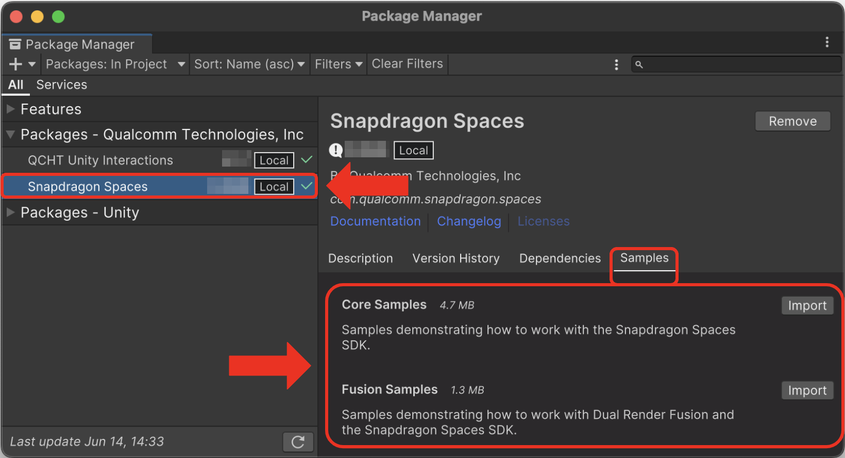Close the window with red button
Image resolution: width=845 pixels, height=458 pixels.
[x=16, y=17]
